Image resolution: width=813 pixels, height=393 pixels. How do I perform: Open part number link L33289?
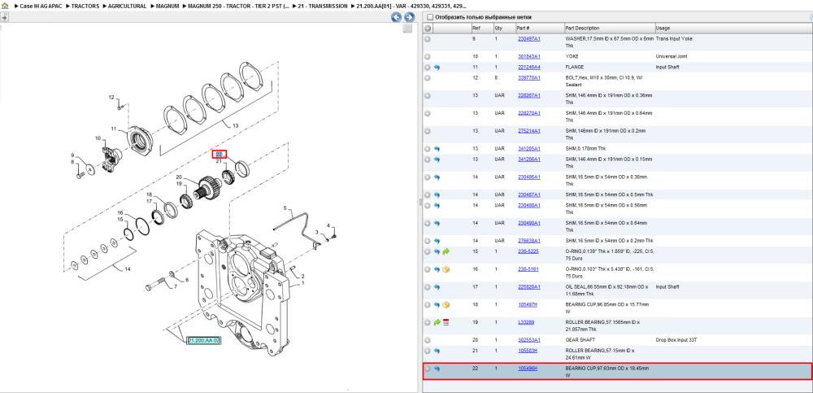pyautogui.click(x=526, y=322)
